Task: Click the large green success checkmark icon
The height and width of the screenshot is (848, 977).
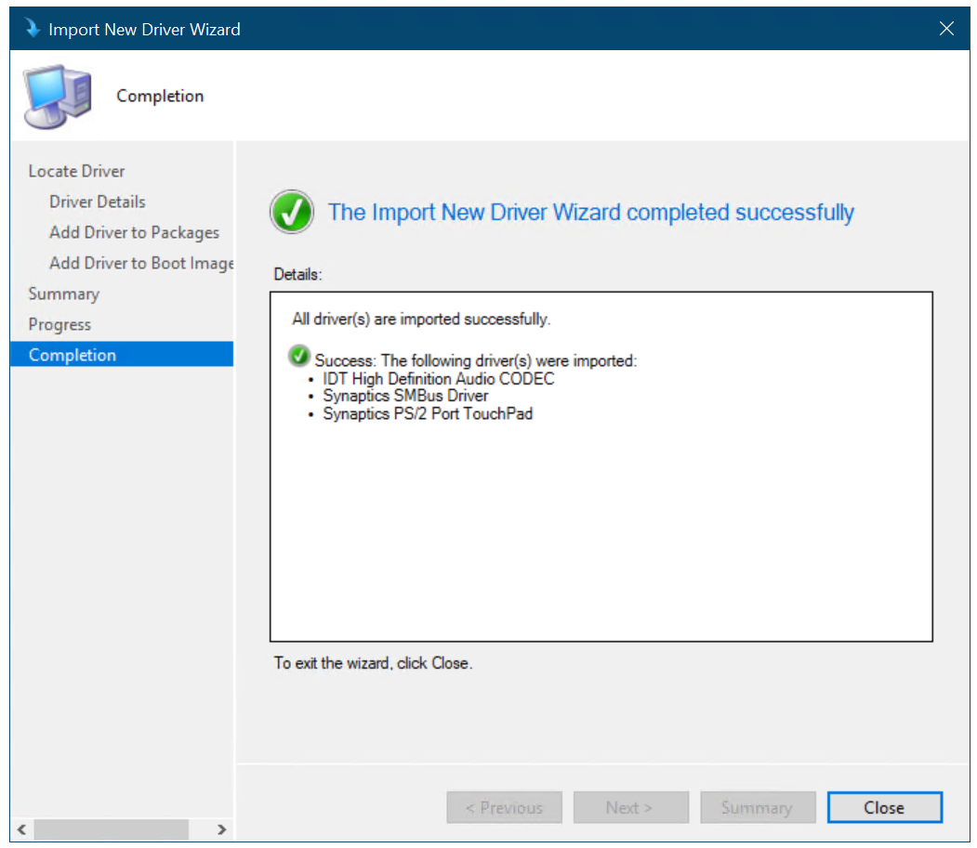Action: [x=291, y=212]
